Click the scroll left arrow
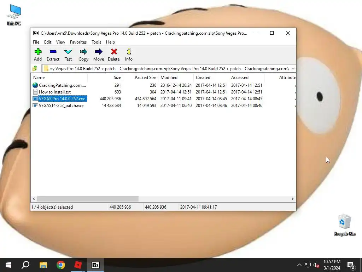The width and height of the screenshot is (362, 272). [x=34, y=199]
